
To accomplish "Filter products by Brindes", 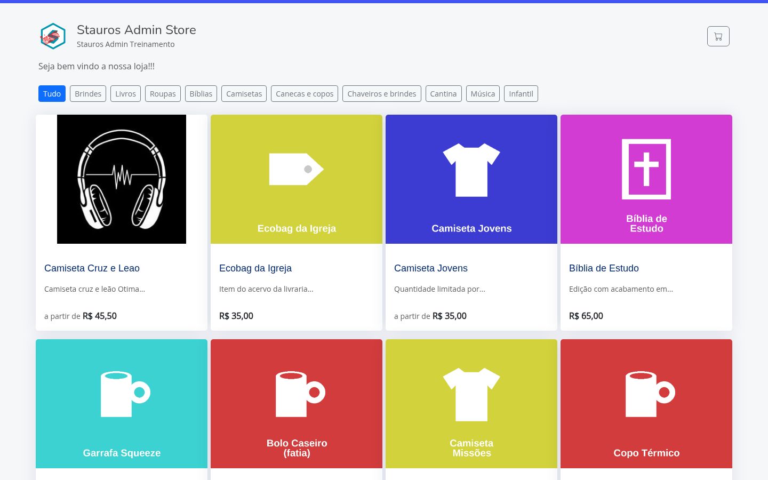I will click(88, 94).
